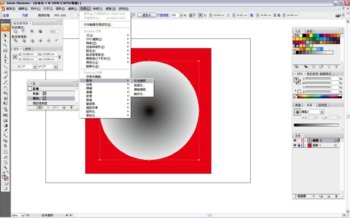Toggle visibility eye of layer 2
The image size is (350, 218).
295,140
